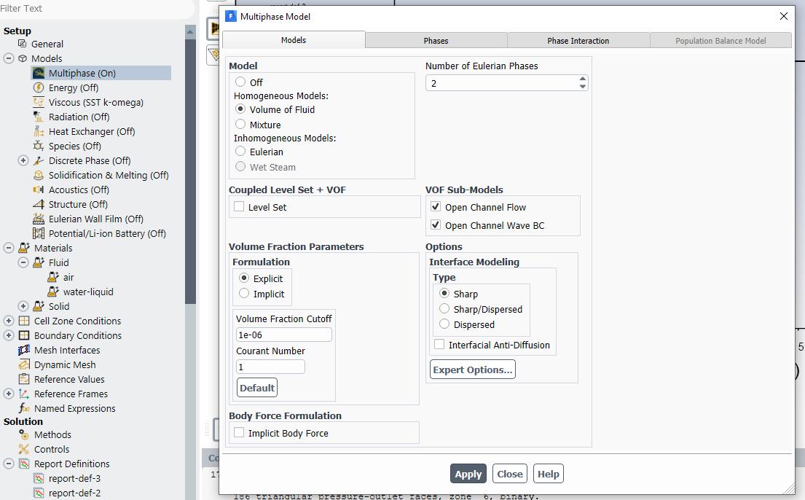The image size is (805, 500).
Task: Switch to the Phase Interaction tab
Action: click(x=578, y=41)
